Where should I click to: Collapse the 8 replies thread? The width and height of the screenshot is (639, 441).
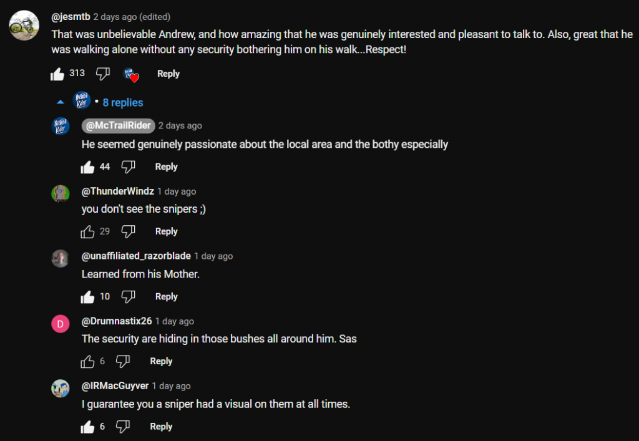click(122, 102)
